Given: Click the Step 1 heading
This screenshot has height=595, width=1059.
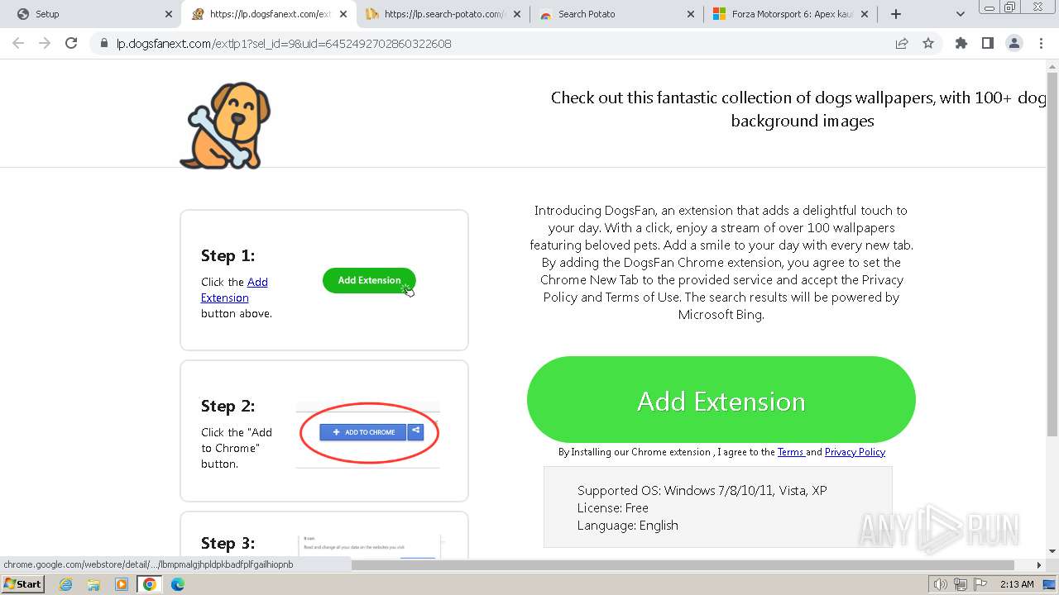Looking at the screenshot, I should (x=228, y=255).
